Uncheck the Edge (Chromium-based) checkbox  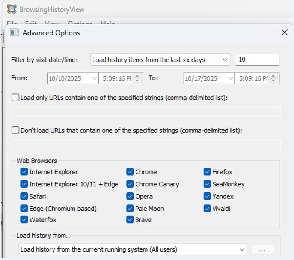click(x=24, y=209)
